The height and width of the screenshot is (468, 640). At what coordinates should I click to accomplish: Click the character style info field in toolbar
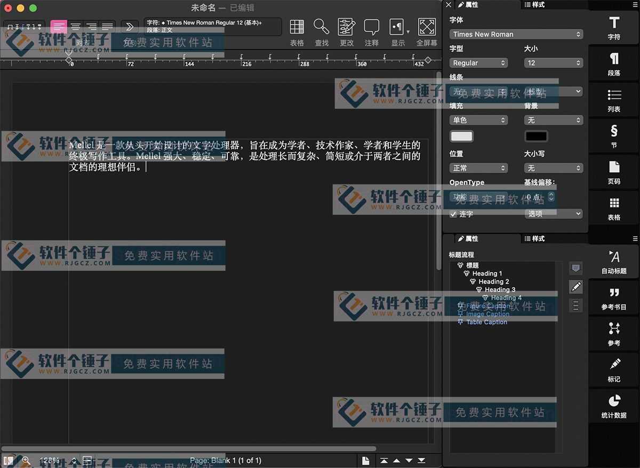(213, 27)
